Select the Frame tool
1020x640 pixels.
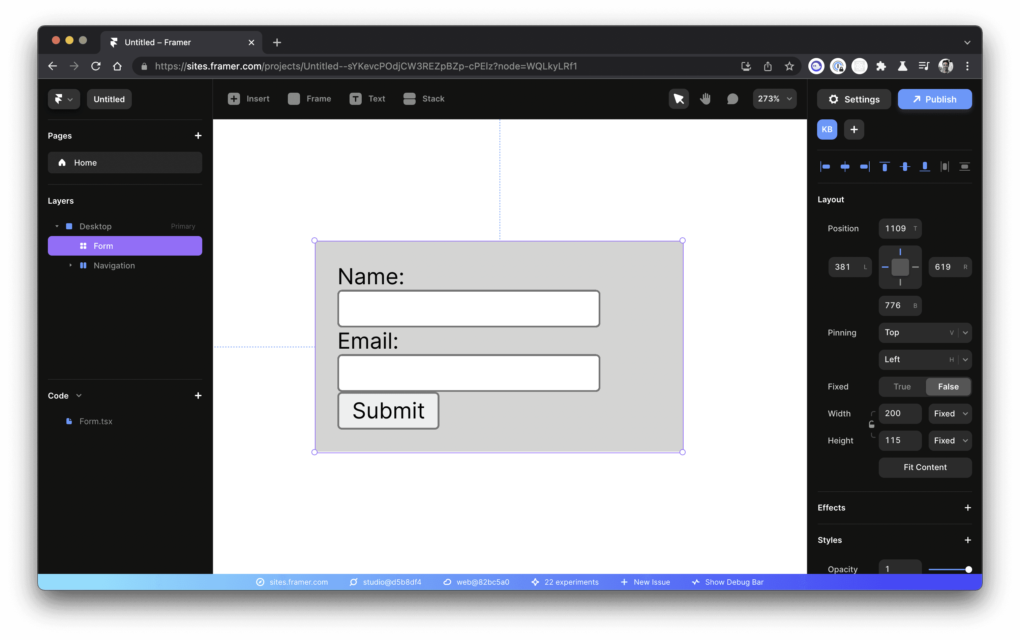point(309,99)
